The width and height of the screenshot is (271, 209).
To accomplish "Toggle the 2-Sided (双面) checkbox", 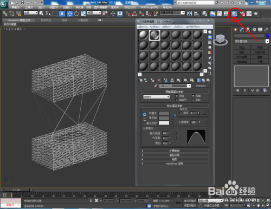I will tap(193, 96).
